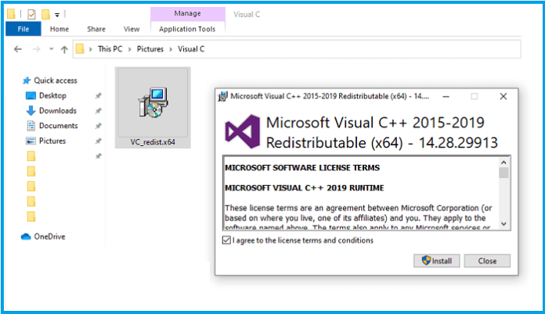The image size is (545, 314).
Task: Open Documents in Quick access
Action: 58,126
